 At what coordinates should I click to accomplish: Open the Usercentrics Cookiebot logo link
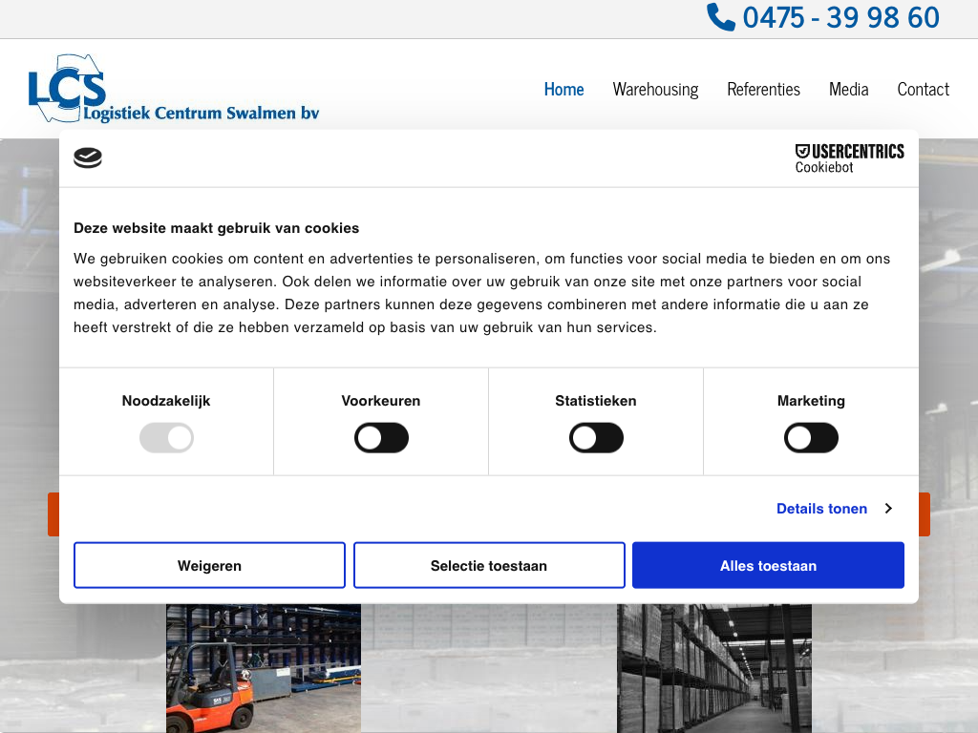(x=849, y=158)
